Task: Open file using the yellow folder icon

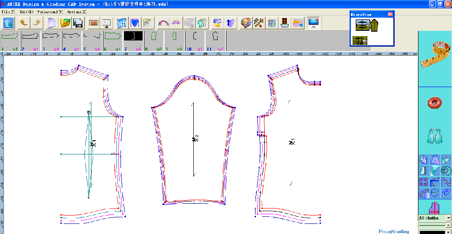Action: [x=65, y=22]
